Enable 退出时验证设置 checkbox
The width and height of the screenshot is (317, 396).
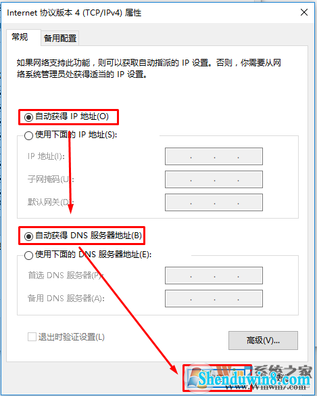point(32,337)
